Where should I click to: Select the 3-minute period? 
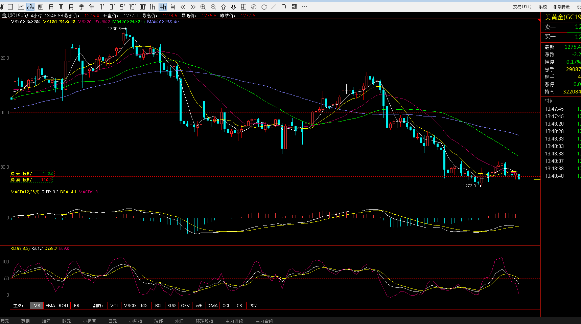click(x=112, y=7)
